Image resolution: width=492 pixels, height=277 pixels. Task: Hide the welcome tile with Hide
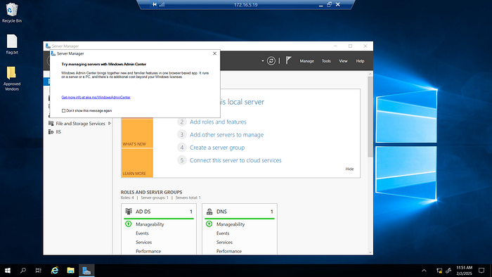click(349, 169)
